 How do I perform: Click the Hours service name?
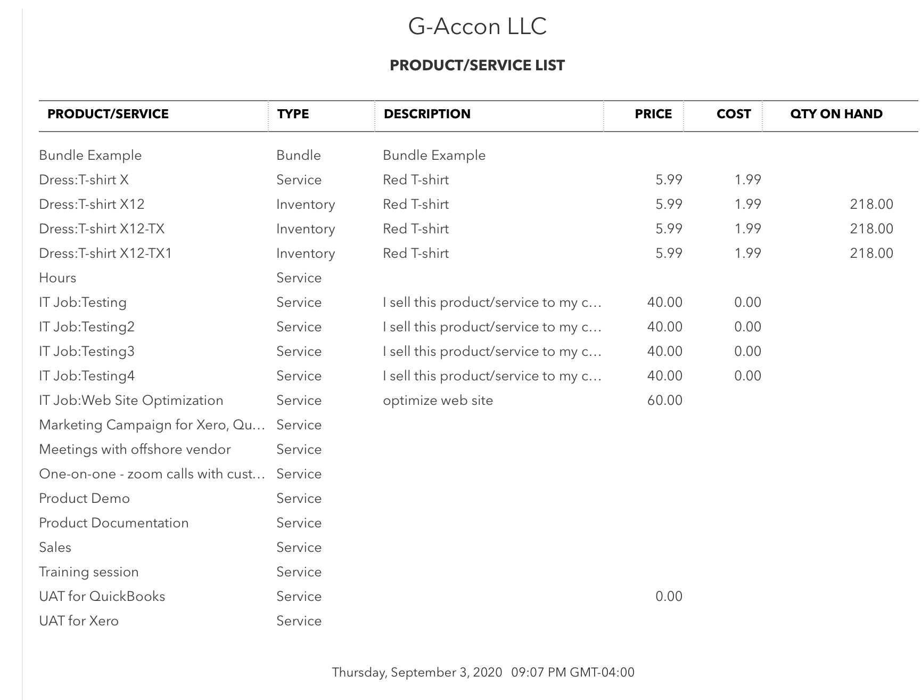[x=57, y=278]
